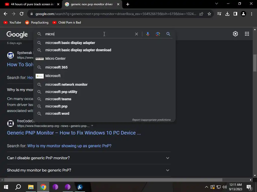Open the last YouTube-icon bookmark in the bar
The image size is (257, 192).
click(x=67, y=22)
